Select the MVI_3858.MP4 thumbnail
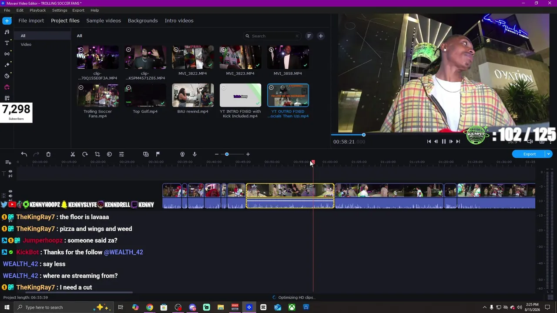Screen dimensions: 557x313 point(288,57)
